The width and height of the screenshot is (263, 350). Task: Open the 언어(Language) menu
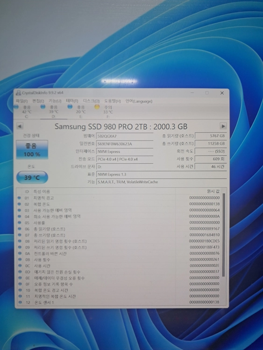click(139, 101)
